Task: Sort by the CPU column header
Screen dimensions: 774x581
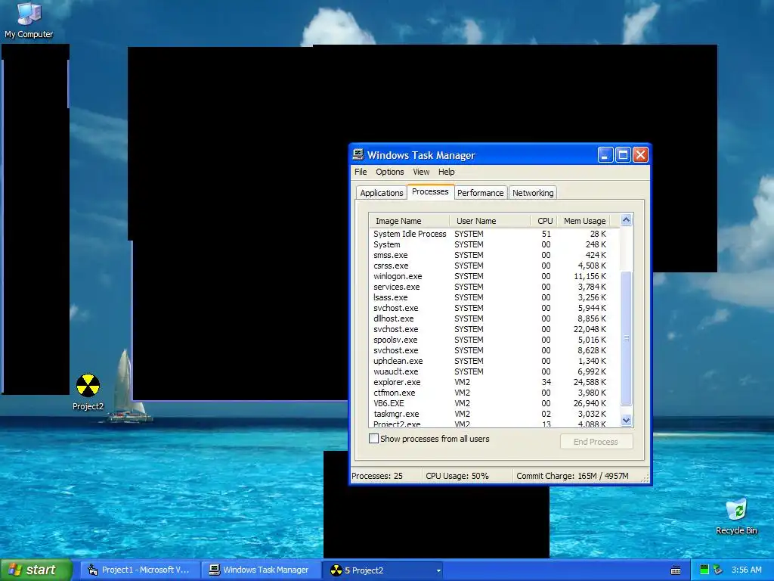Action: pos(544,221)
